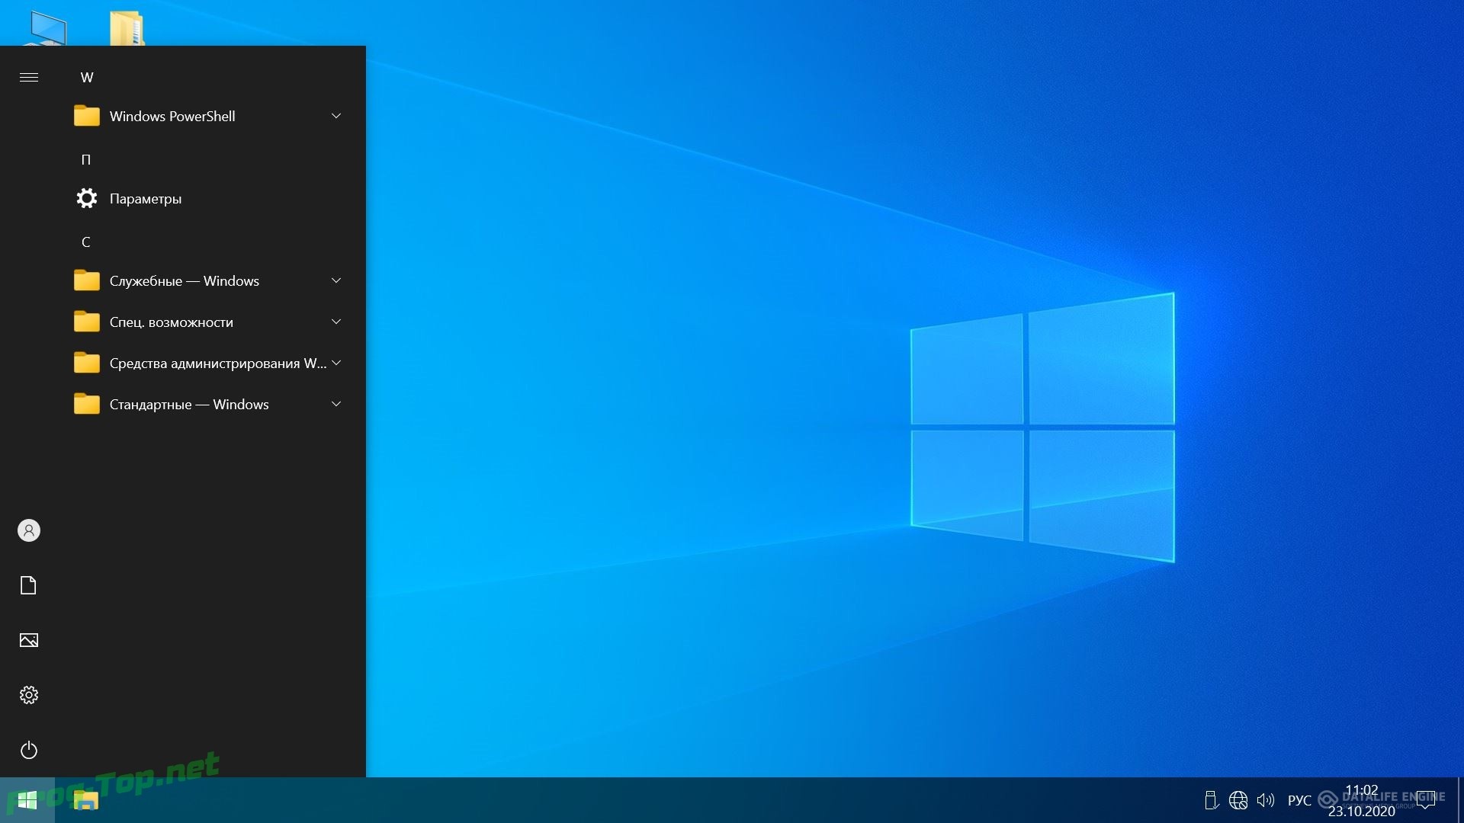Open Параметры settings entry text
1464x823 pixels.
[146, 199]
